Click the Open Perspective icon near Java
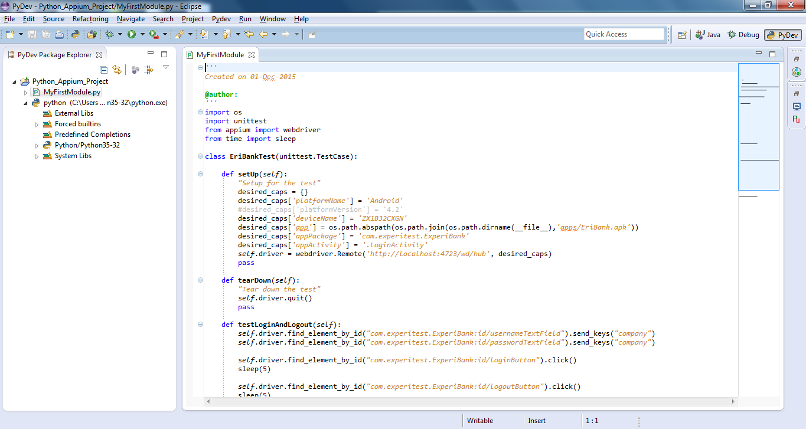Image resolution: width=806 pixels, height=429 pixels. (x=682, y=34)
